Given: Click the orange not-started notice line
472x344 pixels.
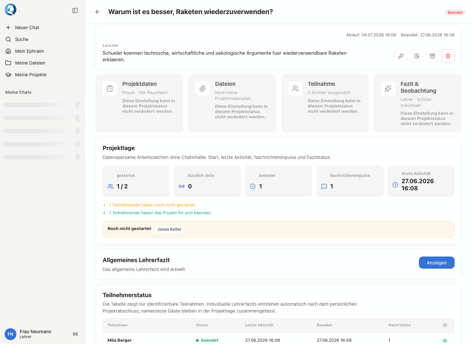Looking at the screenshot, I should 152,205.
